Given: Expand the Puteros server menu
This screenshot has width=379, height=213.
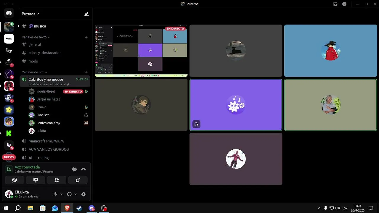Looking at the screenshot, I should click(30, 14).
